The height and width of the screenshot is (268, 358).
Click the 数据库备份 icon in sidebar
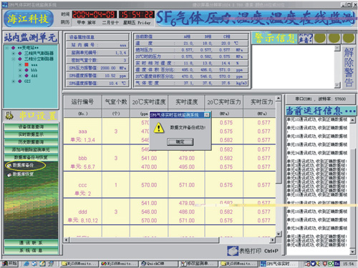pos(9,166)
